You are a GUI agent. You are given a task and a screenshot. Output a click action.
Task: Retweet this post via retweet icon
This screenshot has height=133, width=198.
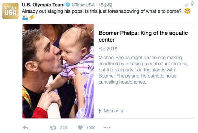tap(53, 128)
